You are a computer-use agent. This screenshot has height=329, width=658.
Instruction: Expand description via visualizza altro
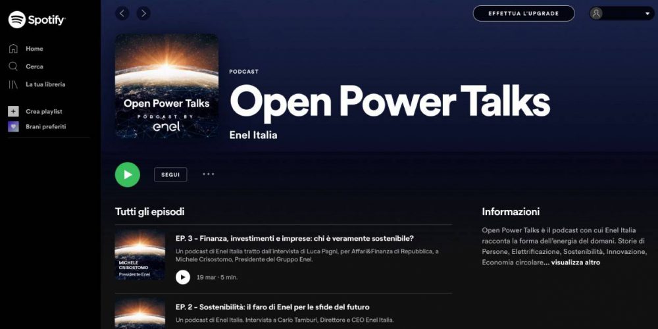(x=575, y=263)
